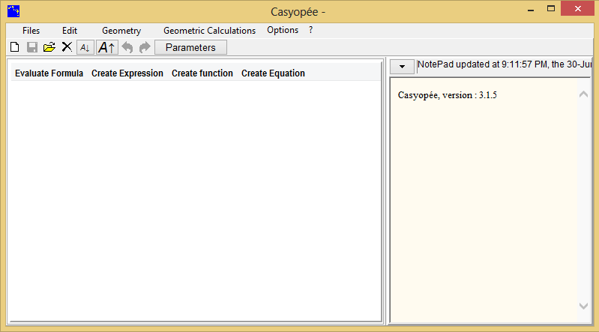This screenshot has height=332, width=599.
Task: Open the Geometric Calculations menu
Action: 209,31
